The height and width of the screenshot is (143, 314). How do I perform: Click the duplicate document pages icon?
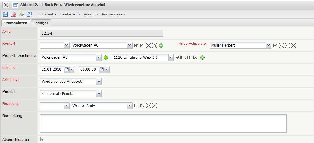pos(29,14)
